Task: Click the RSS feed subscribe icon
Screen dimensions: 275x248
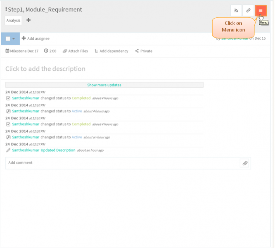Action: (236, 10)
